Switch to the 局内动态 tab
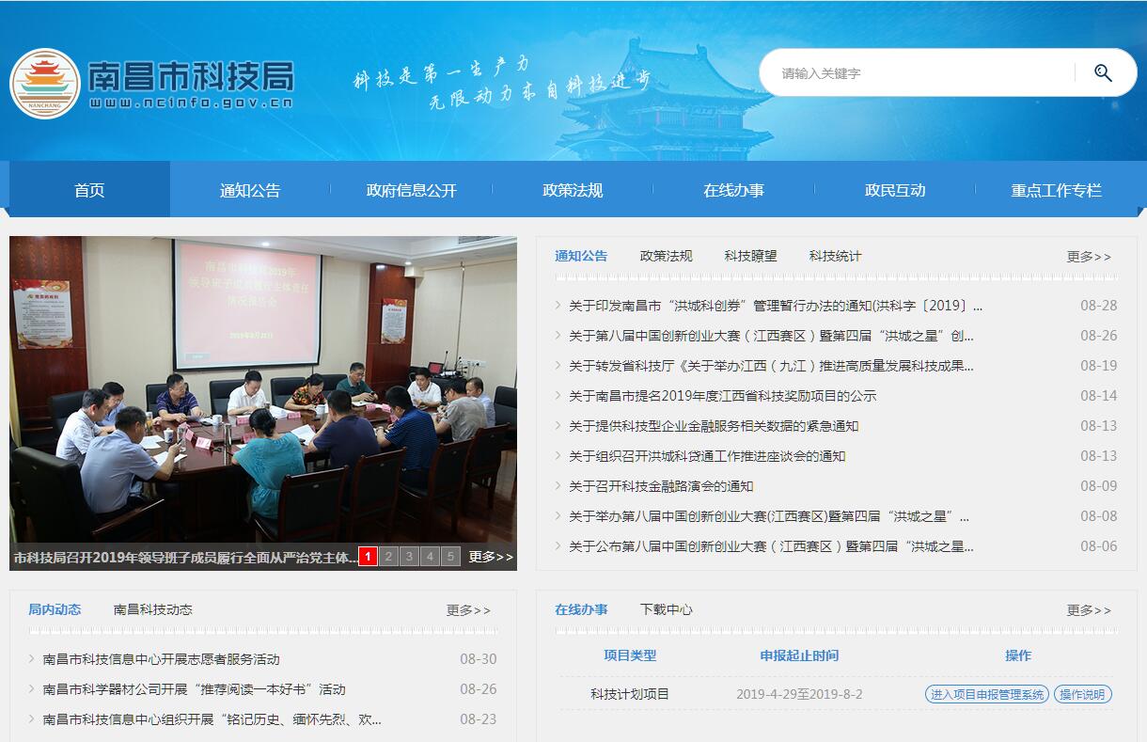1147x742 pixels. tap(55, 609)
